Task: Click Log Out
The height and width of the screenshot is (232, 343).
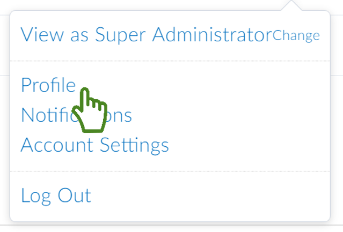Action: pos(56,196)
